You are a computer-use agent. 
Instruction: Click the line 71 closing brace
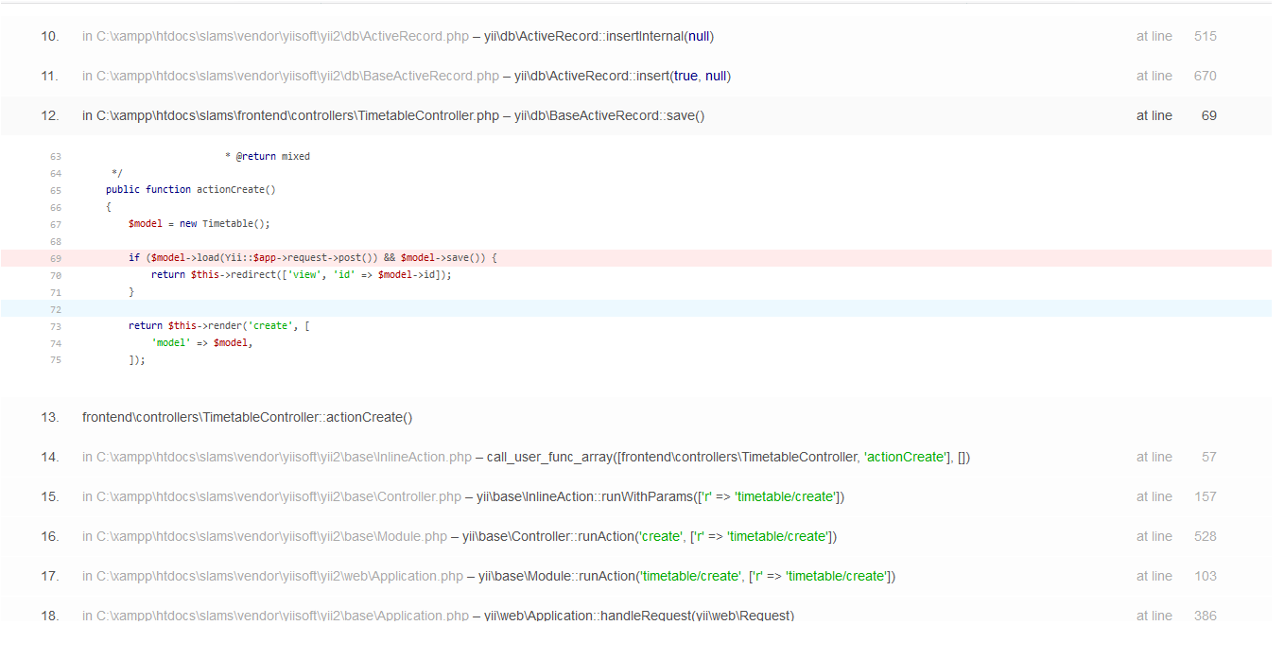point(131,291)
